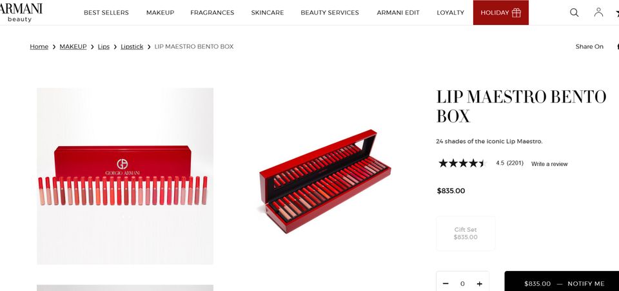This screenshot has height=291, width=619.
Task: Open the Lips breadcrumb link
Action: (103, 46)
